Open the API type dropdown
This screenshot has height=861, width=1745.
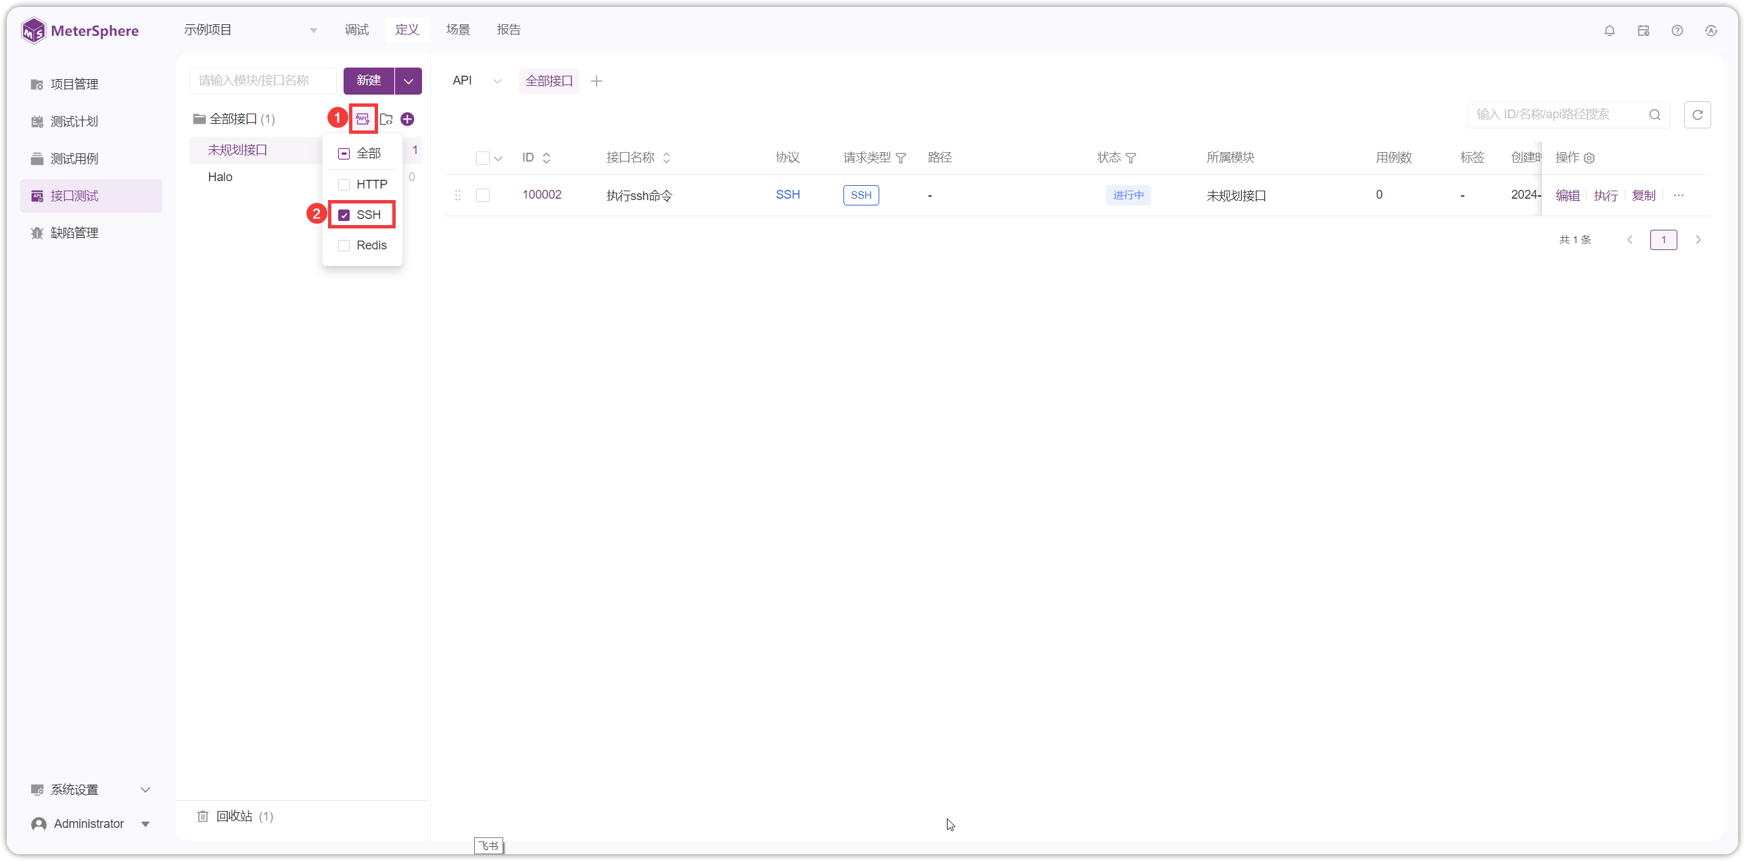point(477,80)
